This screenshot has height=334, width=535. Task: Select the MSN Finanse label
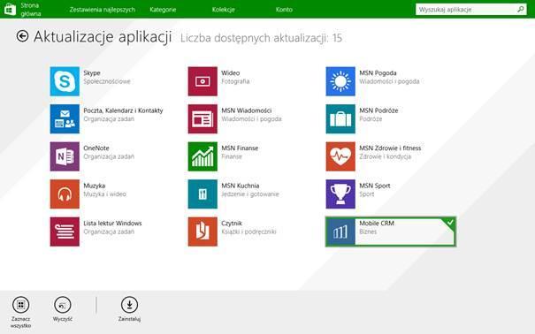coord(240,148)
